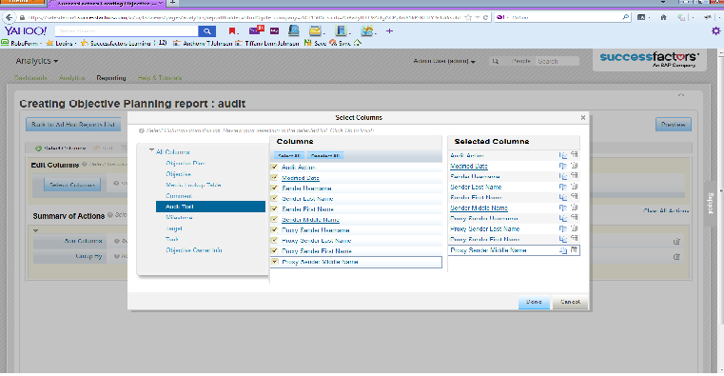This screenshot has height=376, width=724.
Task: Click the Preview button
Action: pyautogui.click(x=674, y=125)
